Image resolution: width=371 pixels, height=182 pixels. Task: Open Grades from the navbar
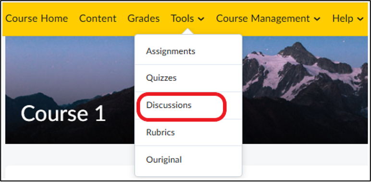click(144, 18)
